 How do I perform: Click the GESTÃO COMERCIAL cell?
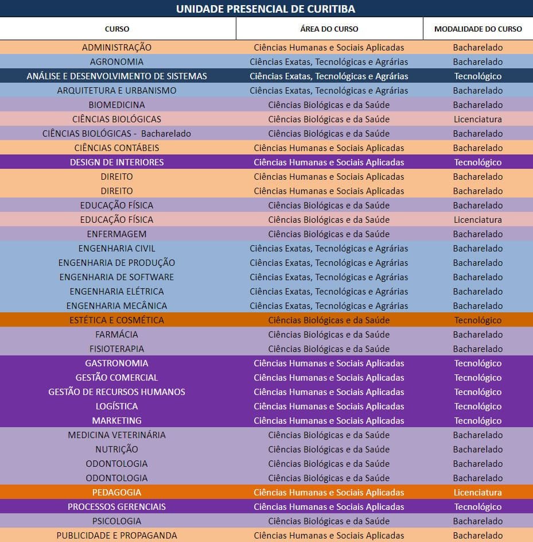[x=117, y=377]
